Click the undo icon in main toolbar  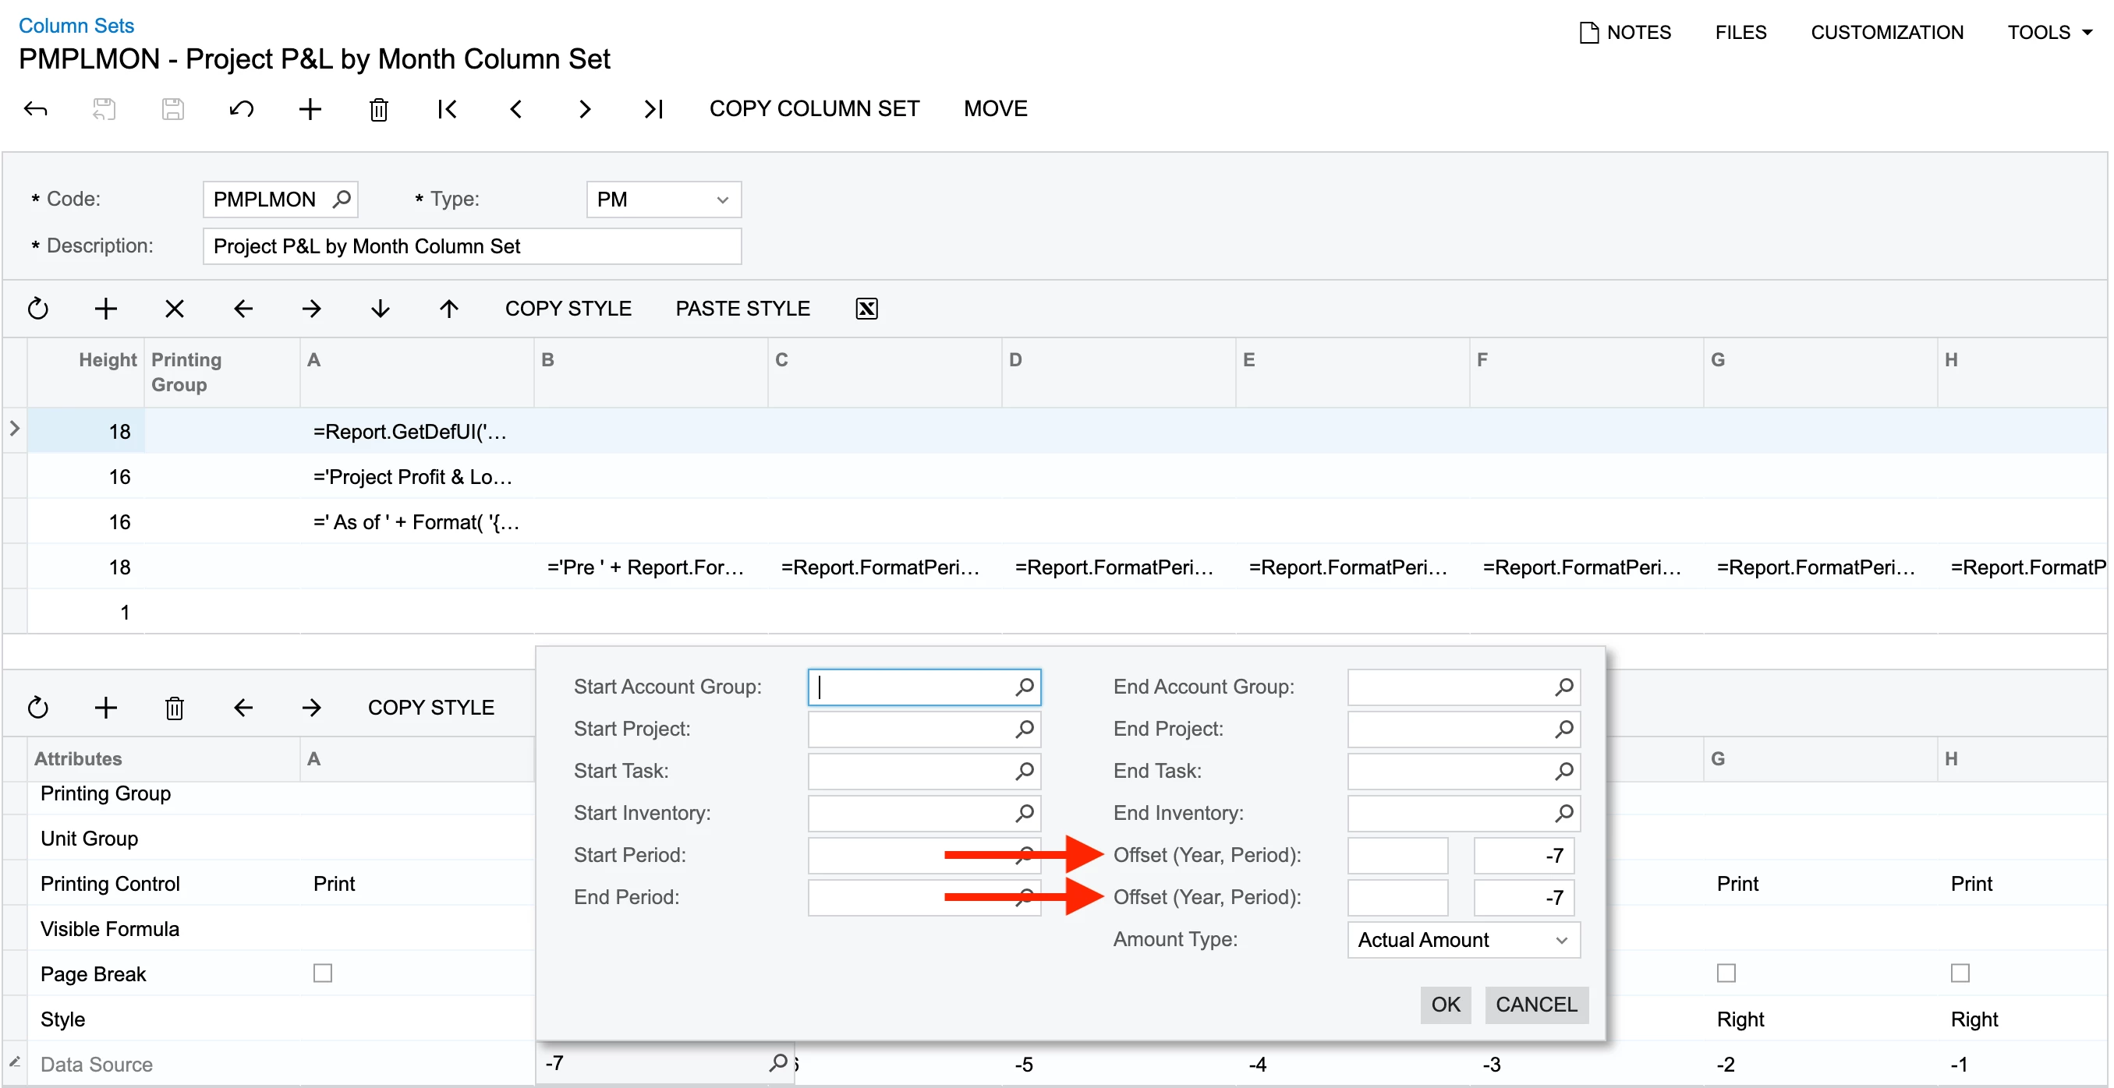click(x=241, y=109)
